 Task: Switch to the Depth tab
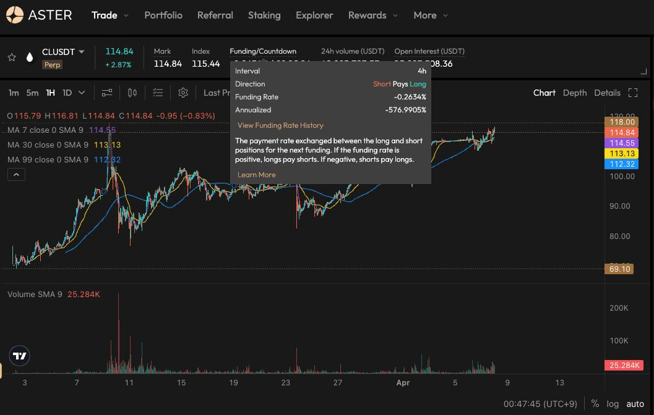574,93
